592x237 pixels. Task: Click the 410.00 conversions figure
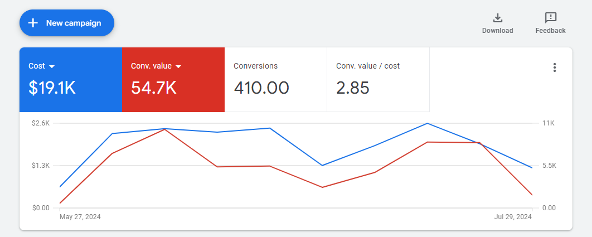(261, 88)
